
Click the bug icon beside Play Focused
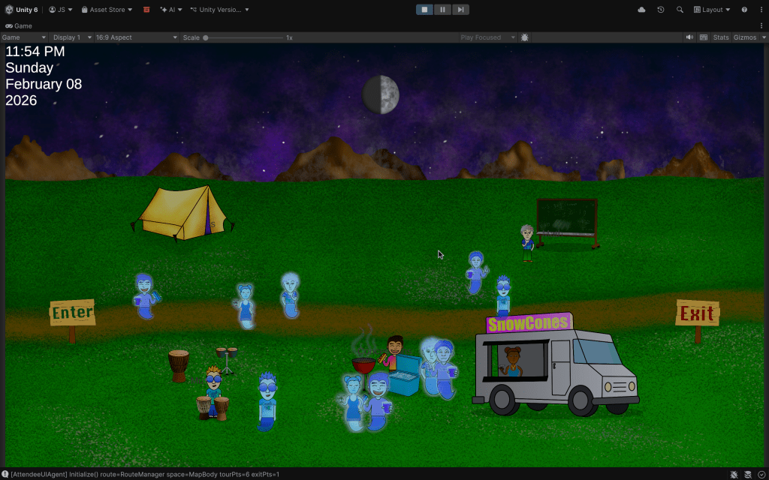click(x=524, y=37)
